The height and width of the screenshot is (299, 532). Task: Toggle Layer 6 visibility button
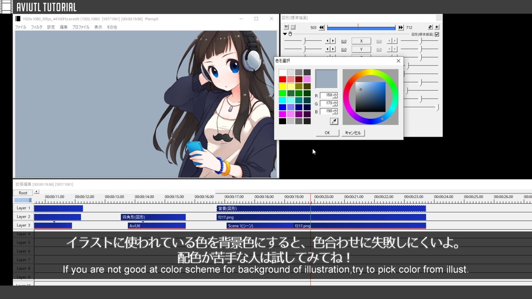click(23, 251)
